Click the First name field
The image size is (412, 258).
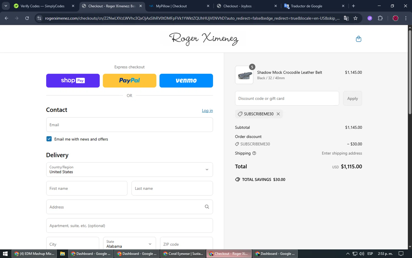pyautogui.click(x=87, y=188)
